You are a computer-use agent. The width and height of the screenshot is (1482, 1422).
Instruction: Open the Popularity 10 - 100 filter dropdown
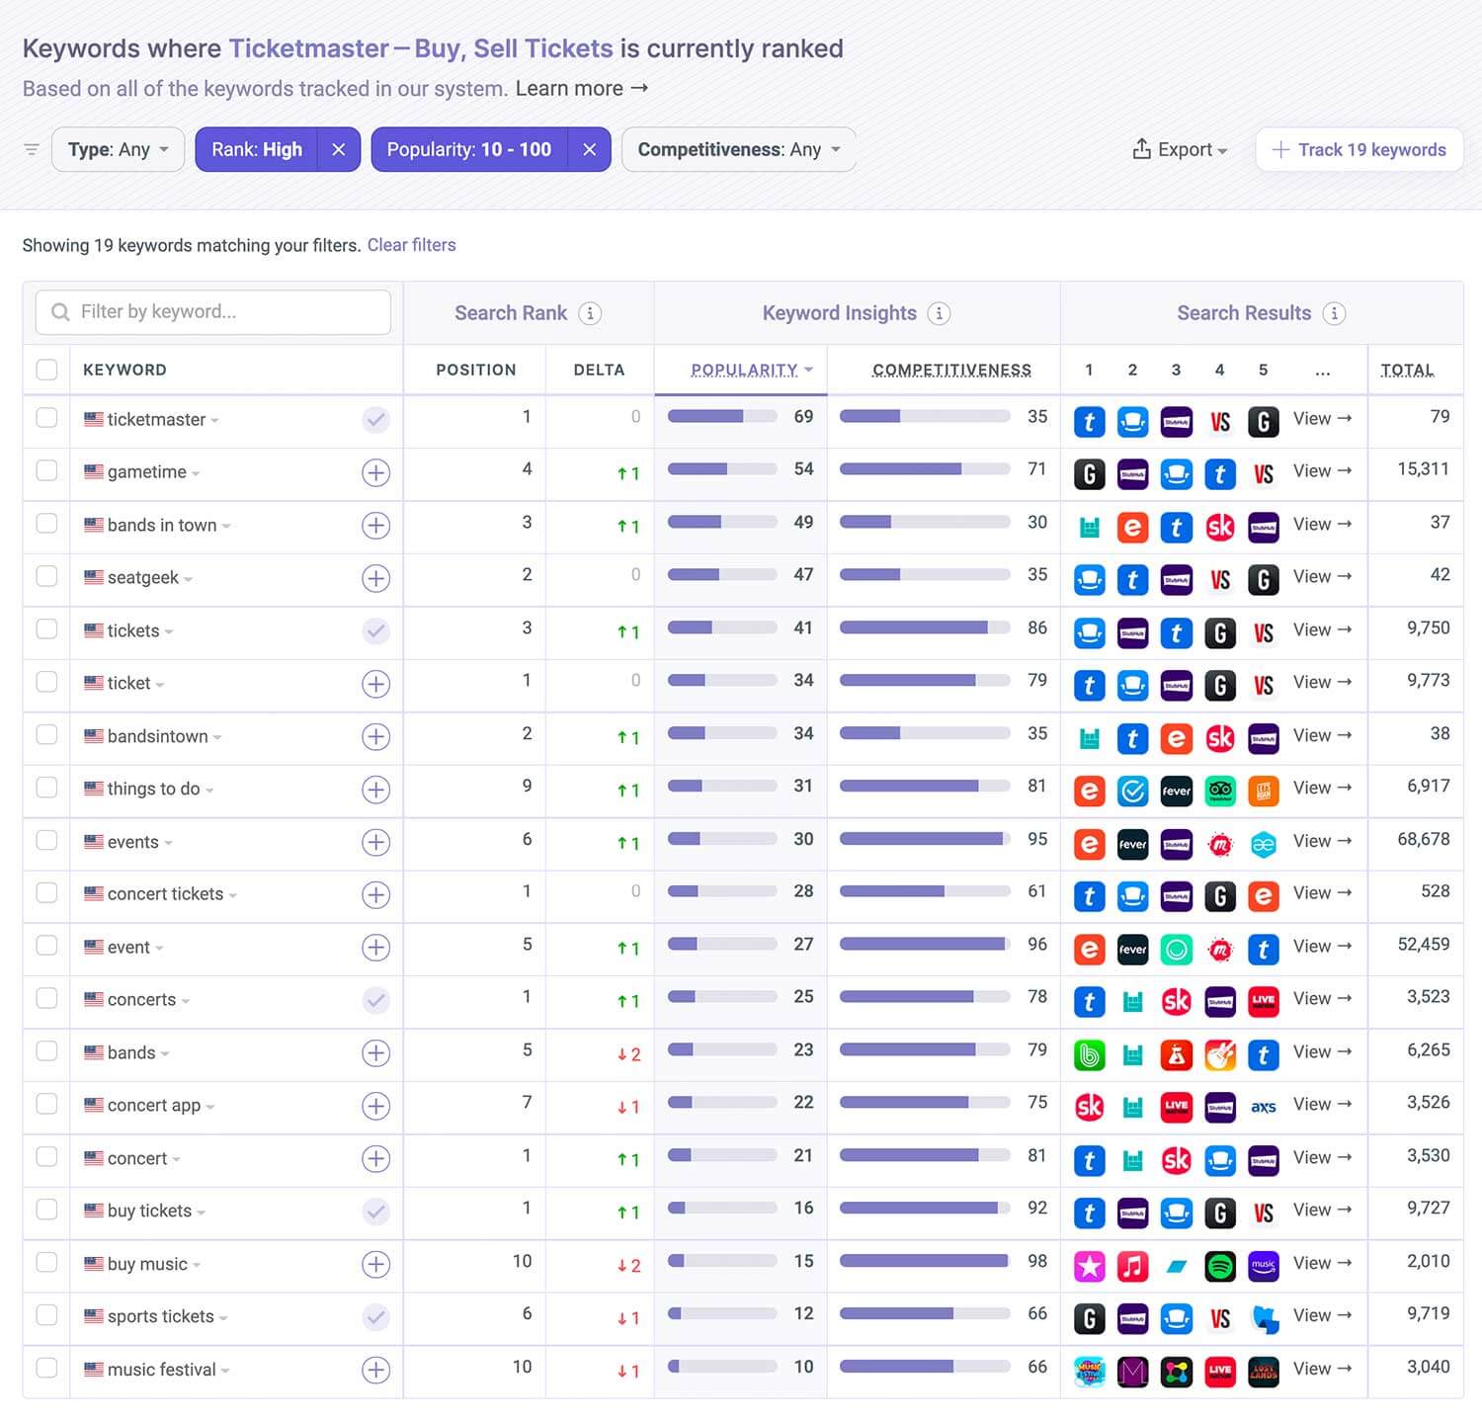coord(469,149)
